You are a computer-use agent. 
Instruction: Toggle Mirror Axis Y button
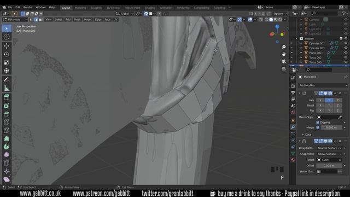pos(329,100)
